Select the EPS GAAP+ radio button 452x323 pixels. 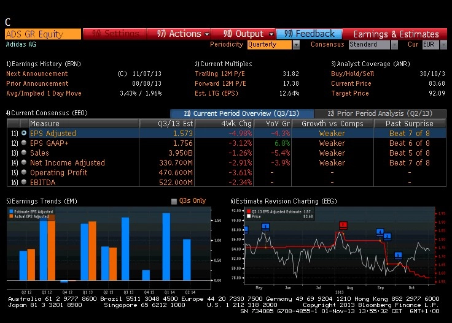24,143
